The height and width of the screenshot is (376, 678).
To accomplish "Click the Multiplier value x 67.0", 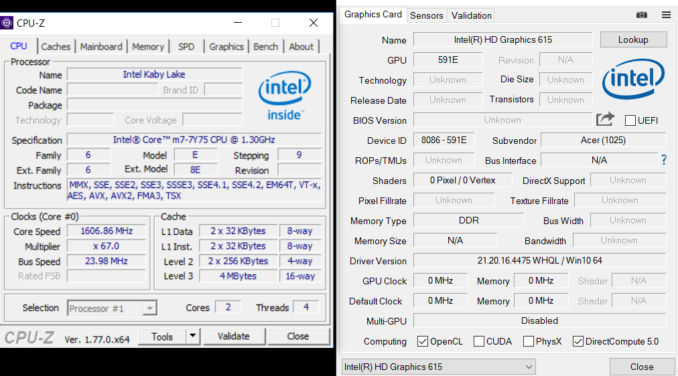I will coord(107,246).
